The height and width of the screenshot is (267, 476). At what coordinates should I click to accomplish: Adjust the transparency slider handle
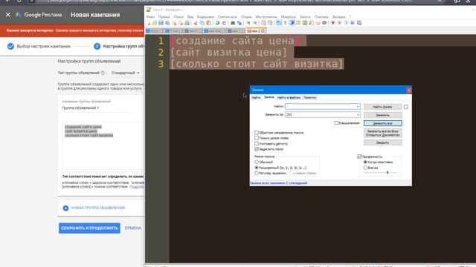387,172
